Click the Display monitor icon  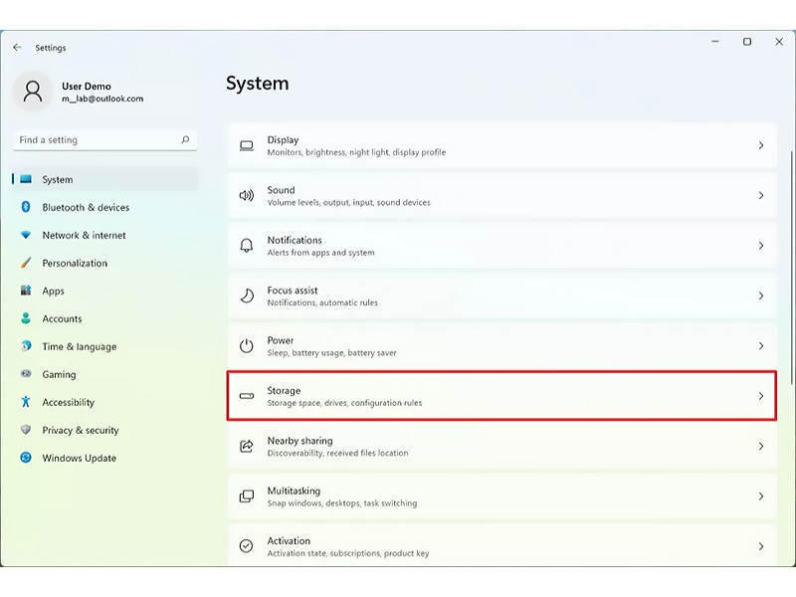pos(247,145)
